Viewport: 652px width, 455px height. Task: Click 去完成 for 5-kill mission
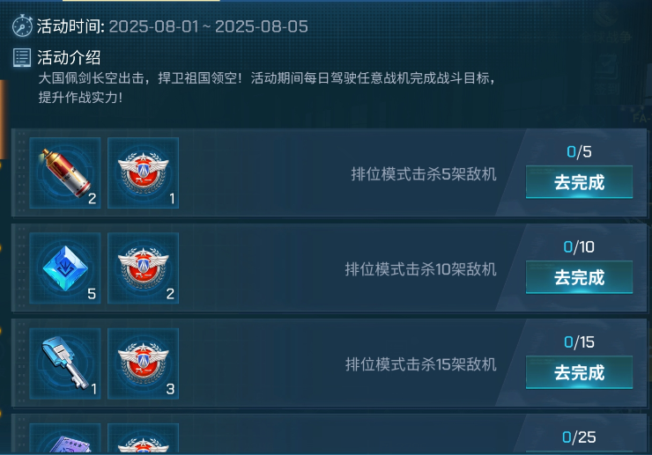click(x=579, y=182)
